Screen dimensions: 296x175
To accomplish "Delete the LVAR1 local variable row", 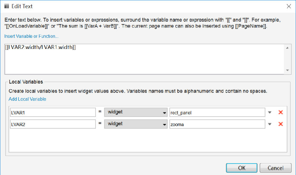I will (281, 112).
